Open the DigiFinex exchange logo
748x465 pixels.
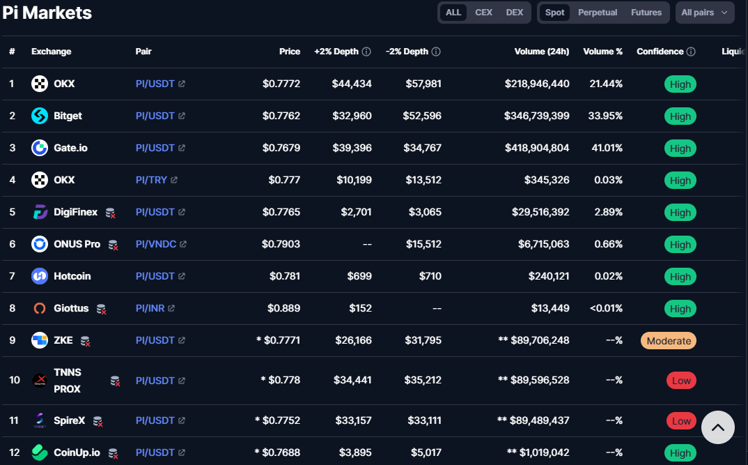tap(40, 212)
